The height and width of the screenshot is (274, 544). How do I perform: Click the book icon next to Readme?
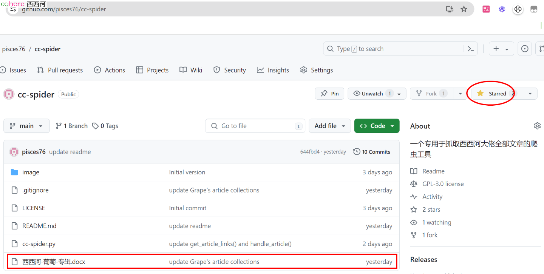[x=414, y=171]
